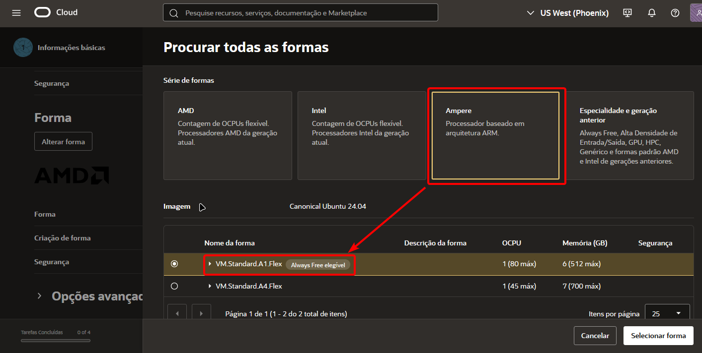
Task: Open the user profile avatar
Action: [x=696, y=13]
